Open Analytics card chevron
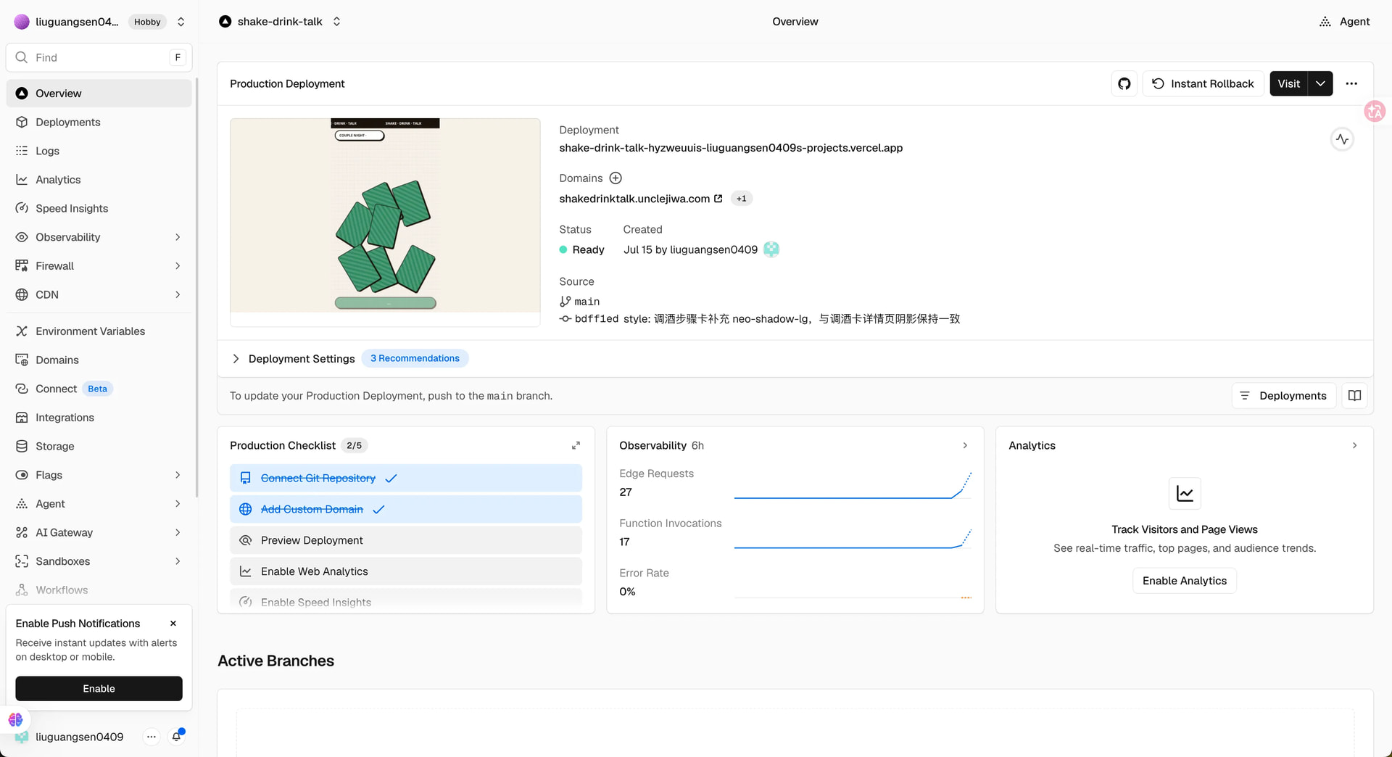The image size is (1392, 757). point(1354,445)
